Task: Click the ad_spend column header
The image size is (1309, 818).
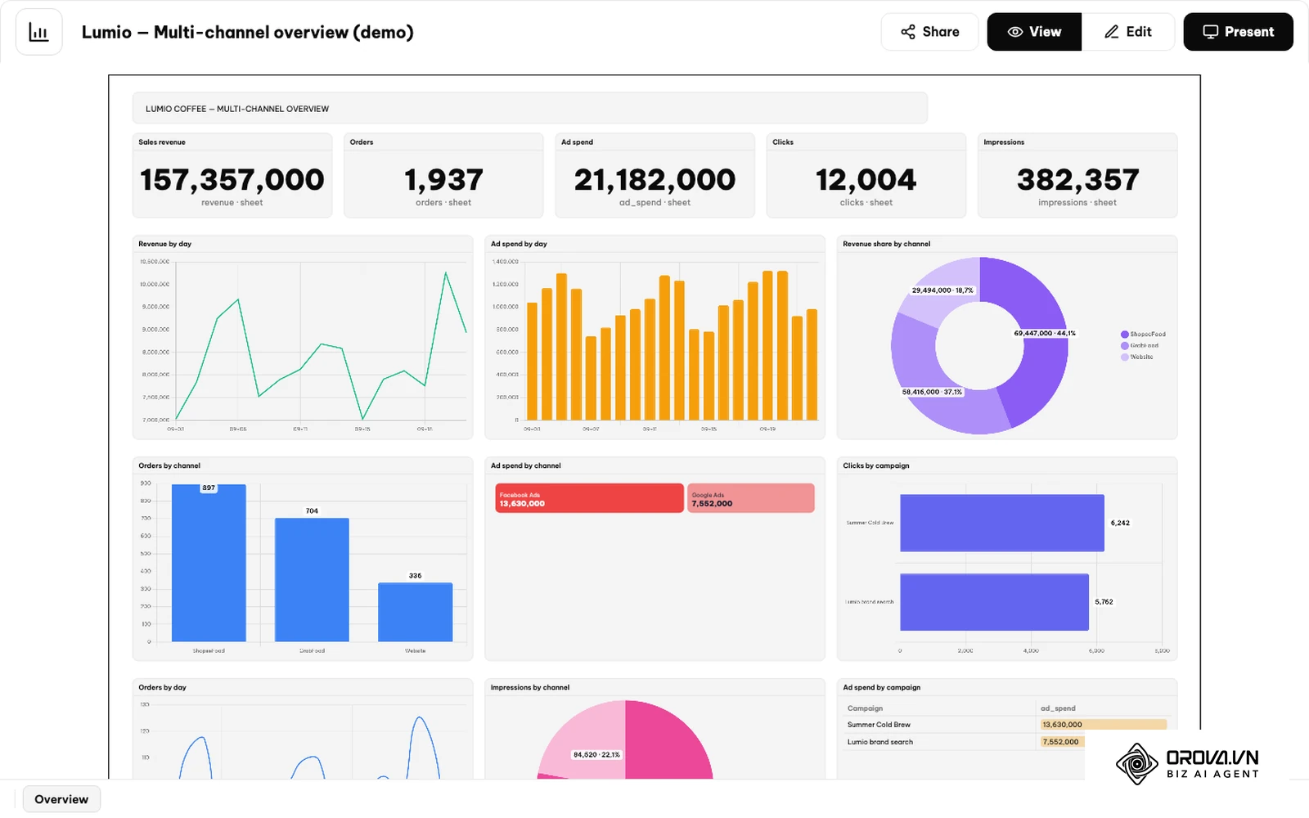Action: pyautogui.click(x=1058, y=708)
